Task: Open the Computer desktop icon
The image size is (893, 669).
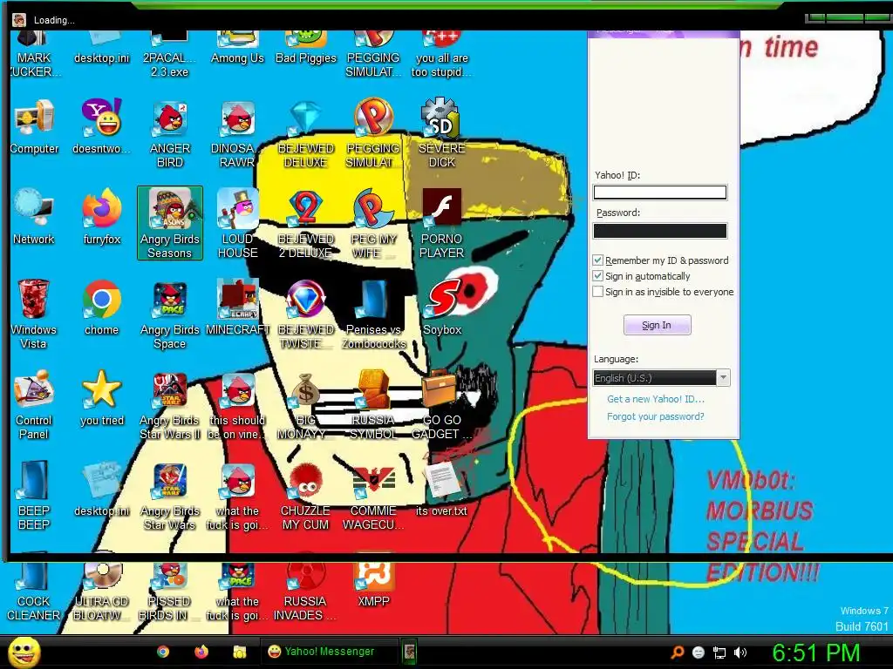Action: (x=33, y=126)
